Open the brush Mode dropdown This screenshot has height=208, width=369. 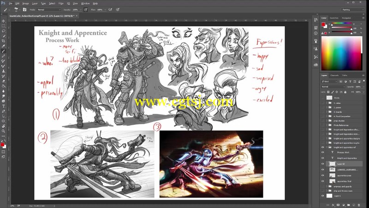point(48,9)
